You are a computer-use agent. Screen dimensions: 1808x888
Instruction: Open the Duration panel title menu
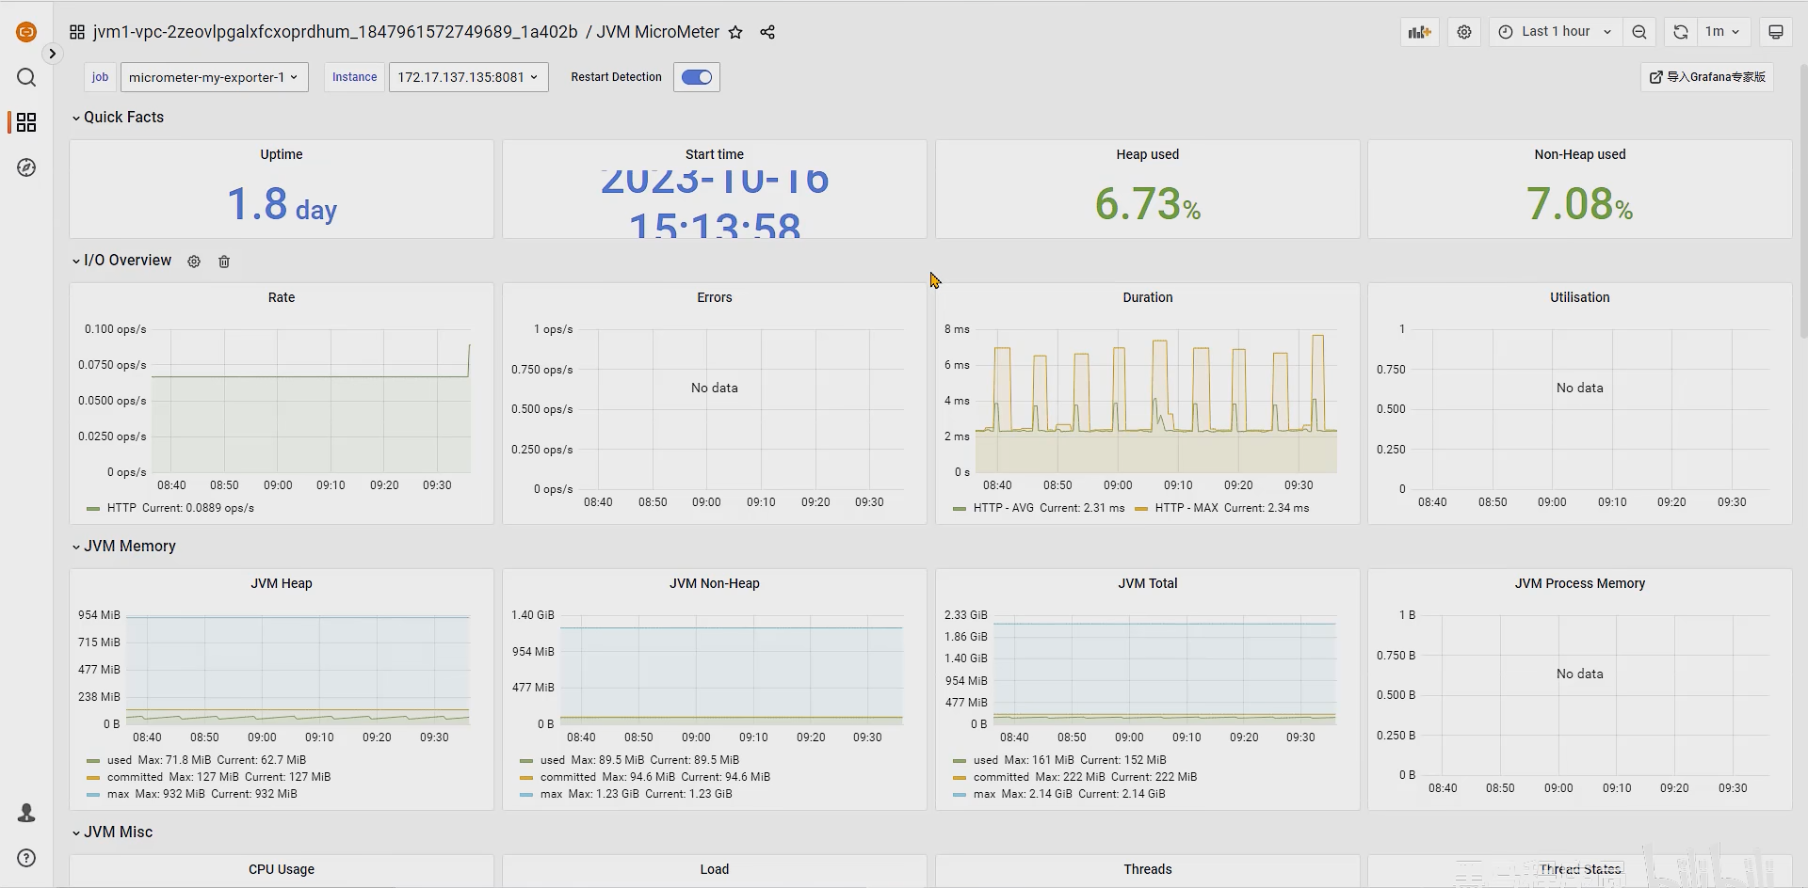[1148, 297]
